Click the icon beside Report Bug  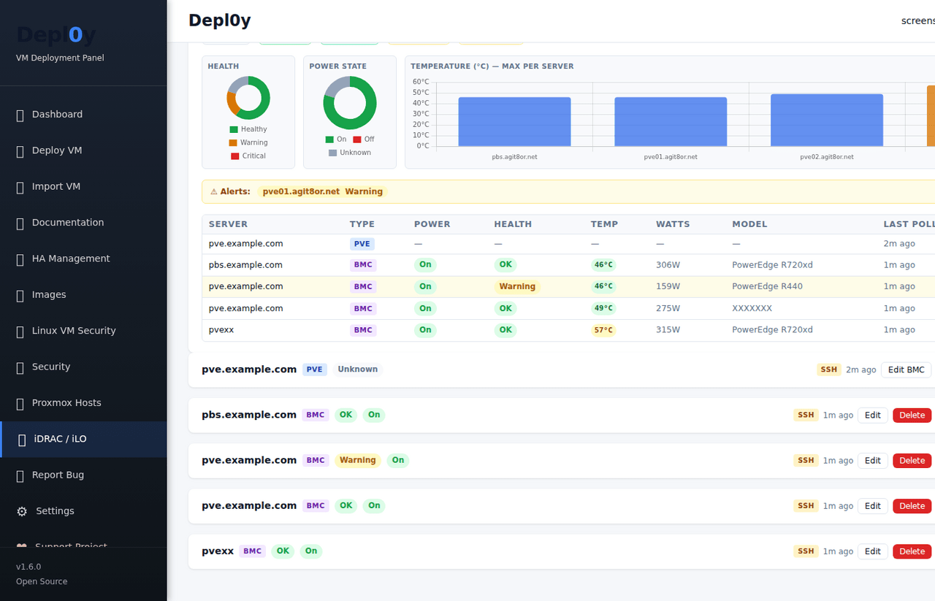tap(20, 475)
